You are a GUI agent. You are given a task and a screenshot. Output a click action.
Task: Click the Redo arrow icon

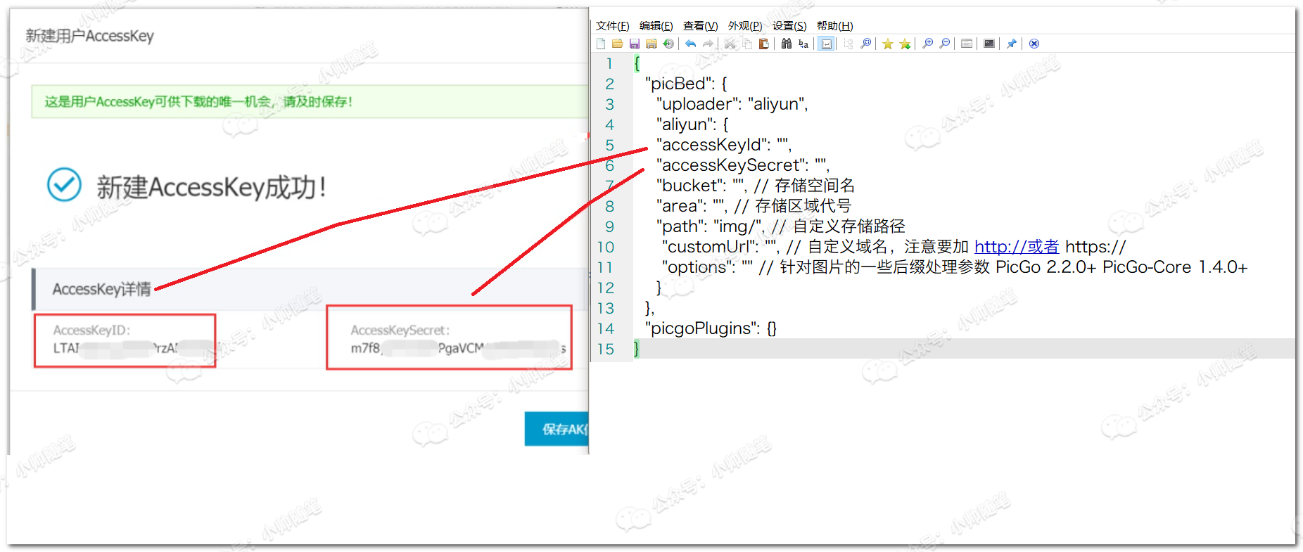pos(708,44)
